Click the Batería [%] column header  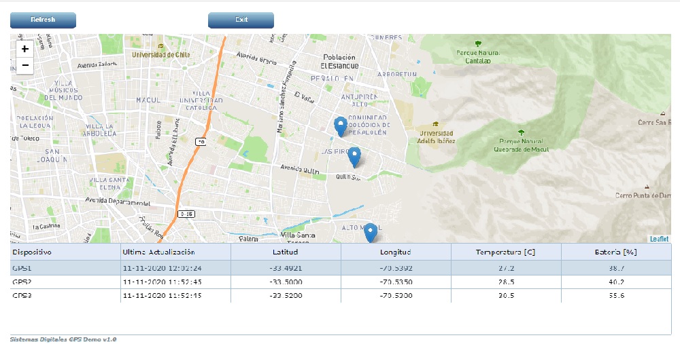(616, 252)
